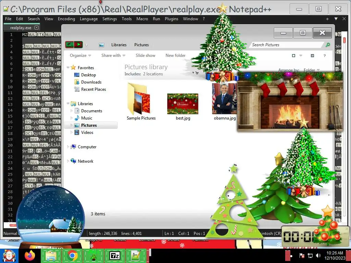351x263 pixels.
Task: Close the realplay.exe tab with its X
Action: click(x=36, y=27)
